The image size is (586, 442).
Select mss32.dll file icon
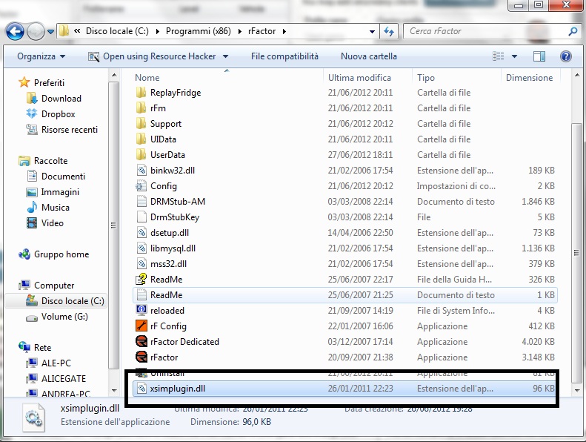(x=141, y=264)
